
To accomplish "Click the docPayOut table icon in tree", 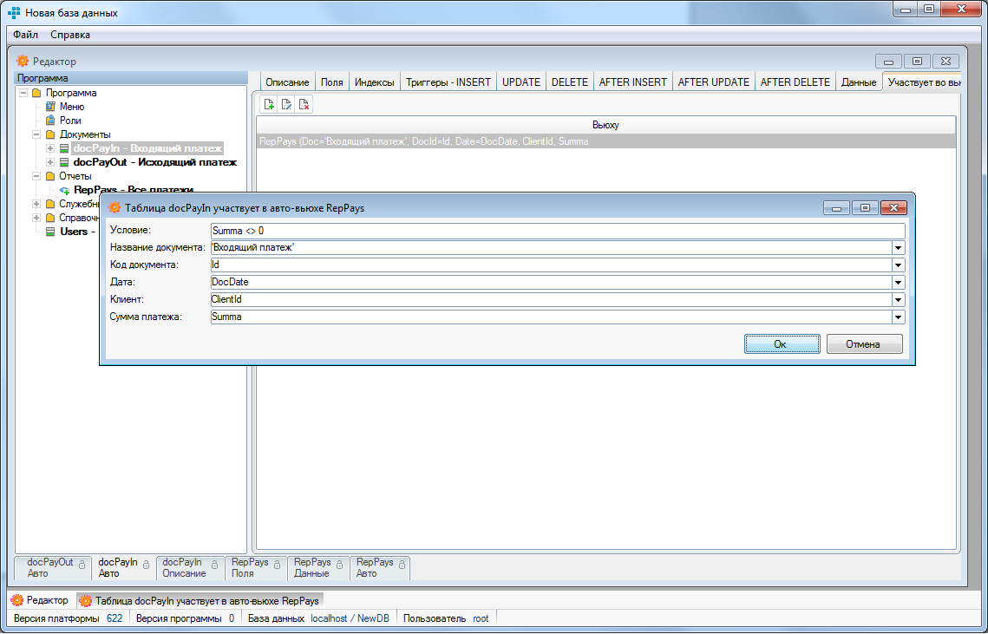I will (x=64, y=162).
